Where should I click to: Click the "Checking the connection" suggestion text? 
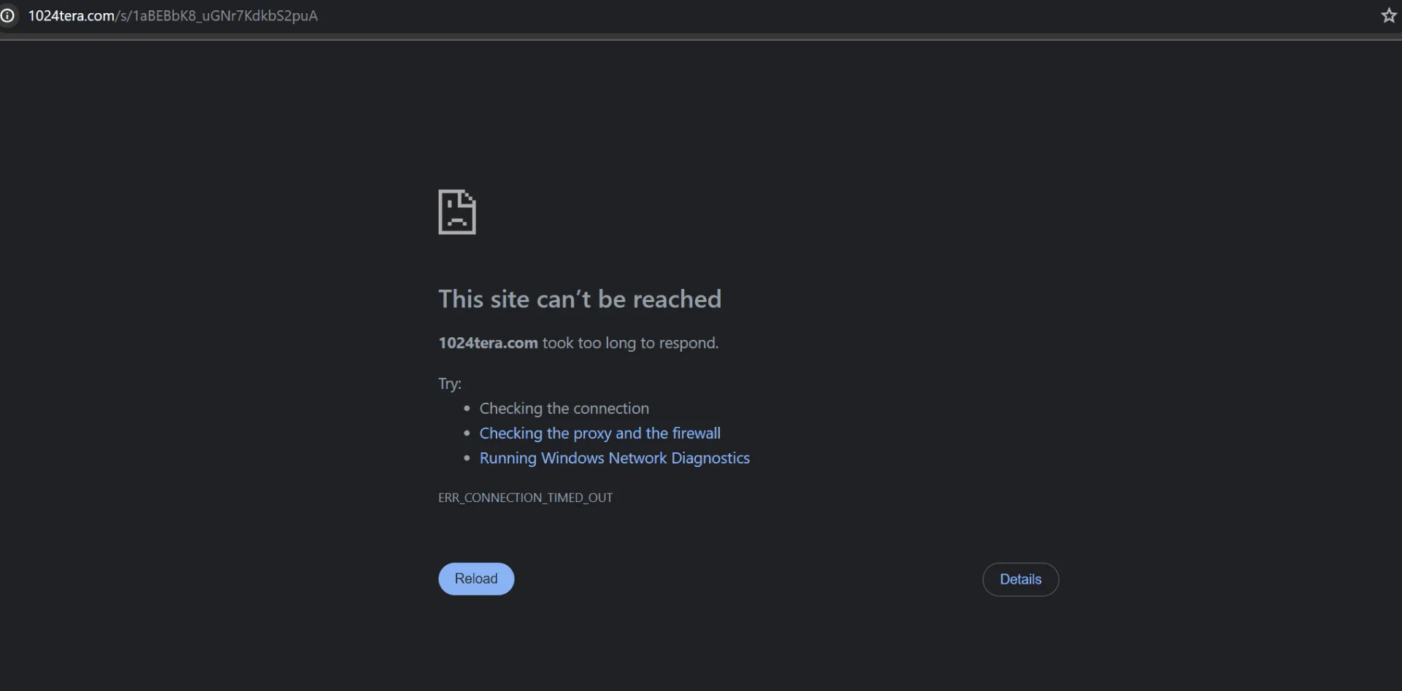click(x=564, y=409)
